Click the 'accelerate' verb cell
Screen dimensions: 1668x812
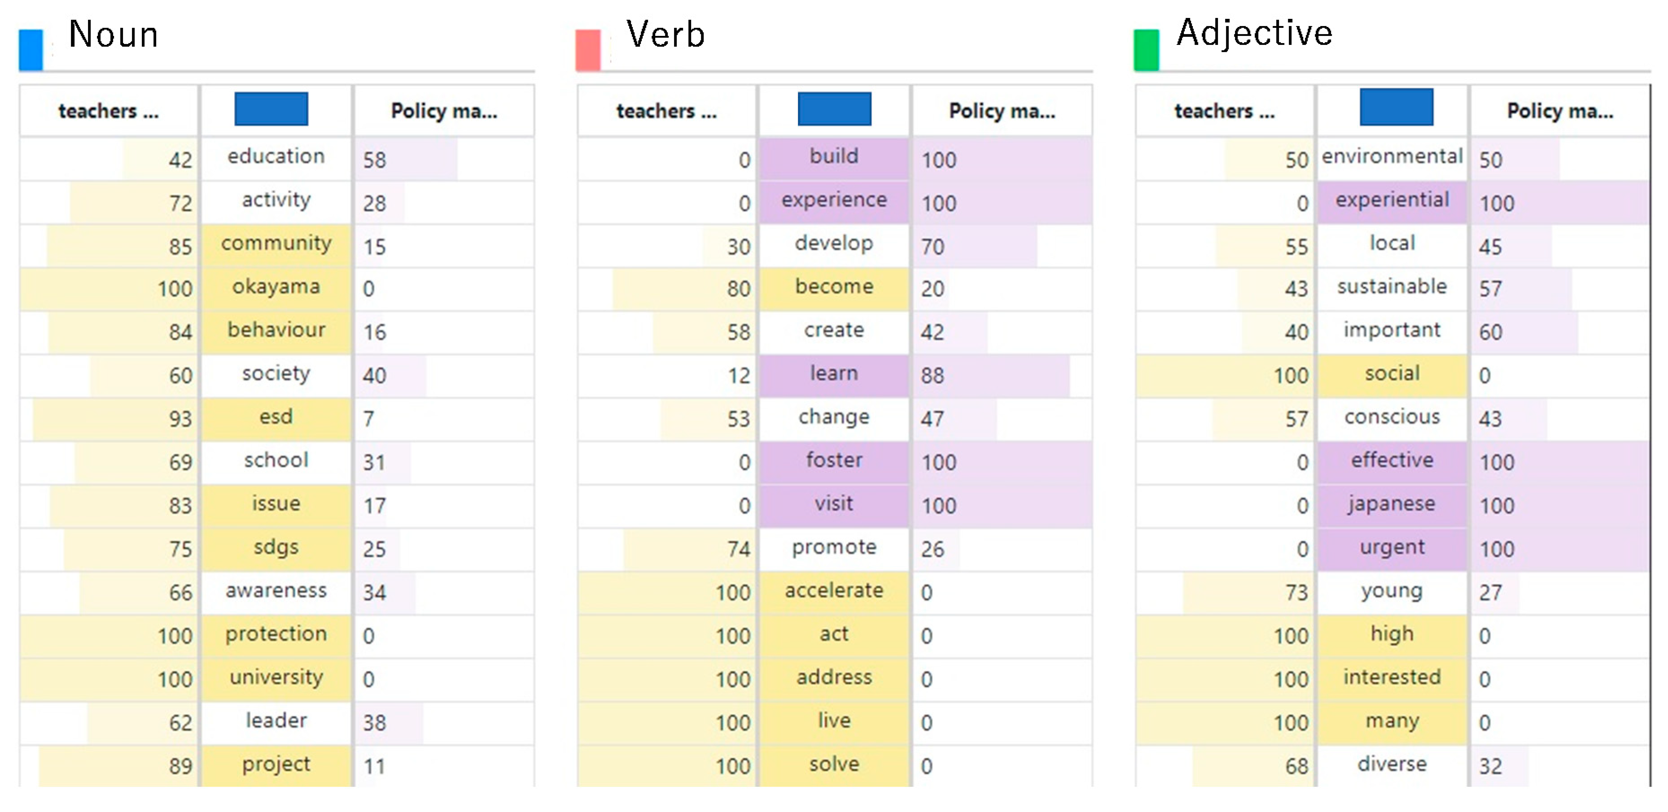pos(834,591)
